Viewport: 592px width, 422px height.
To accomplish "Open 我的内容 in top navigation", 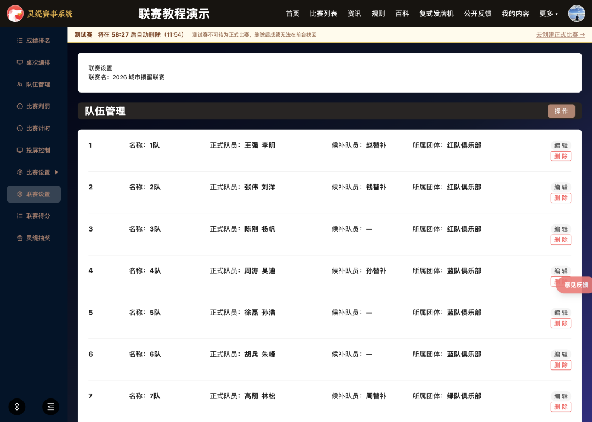I will click(515, 14).
